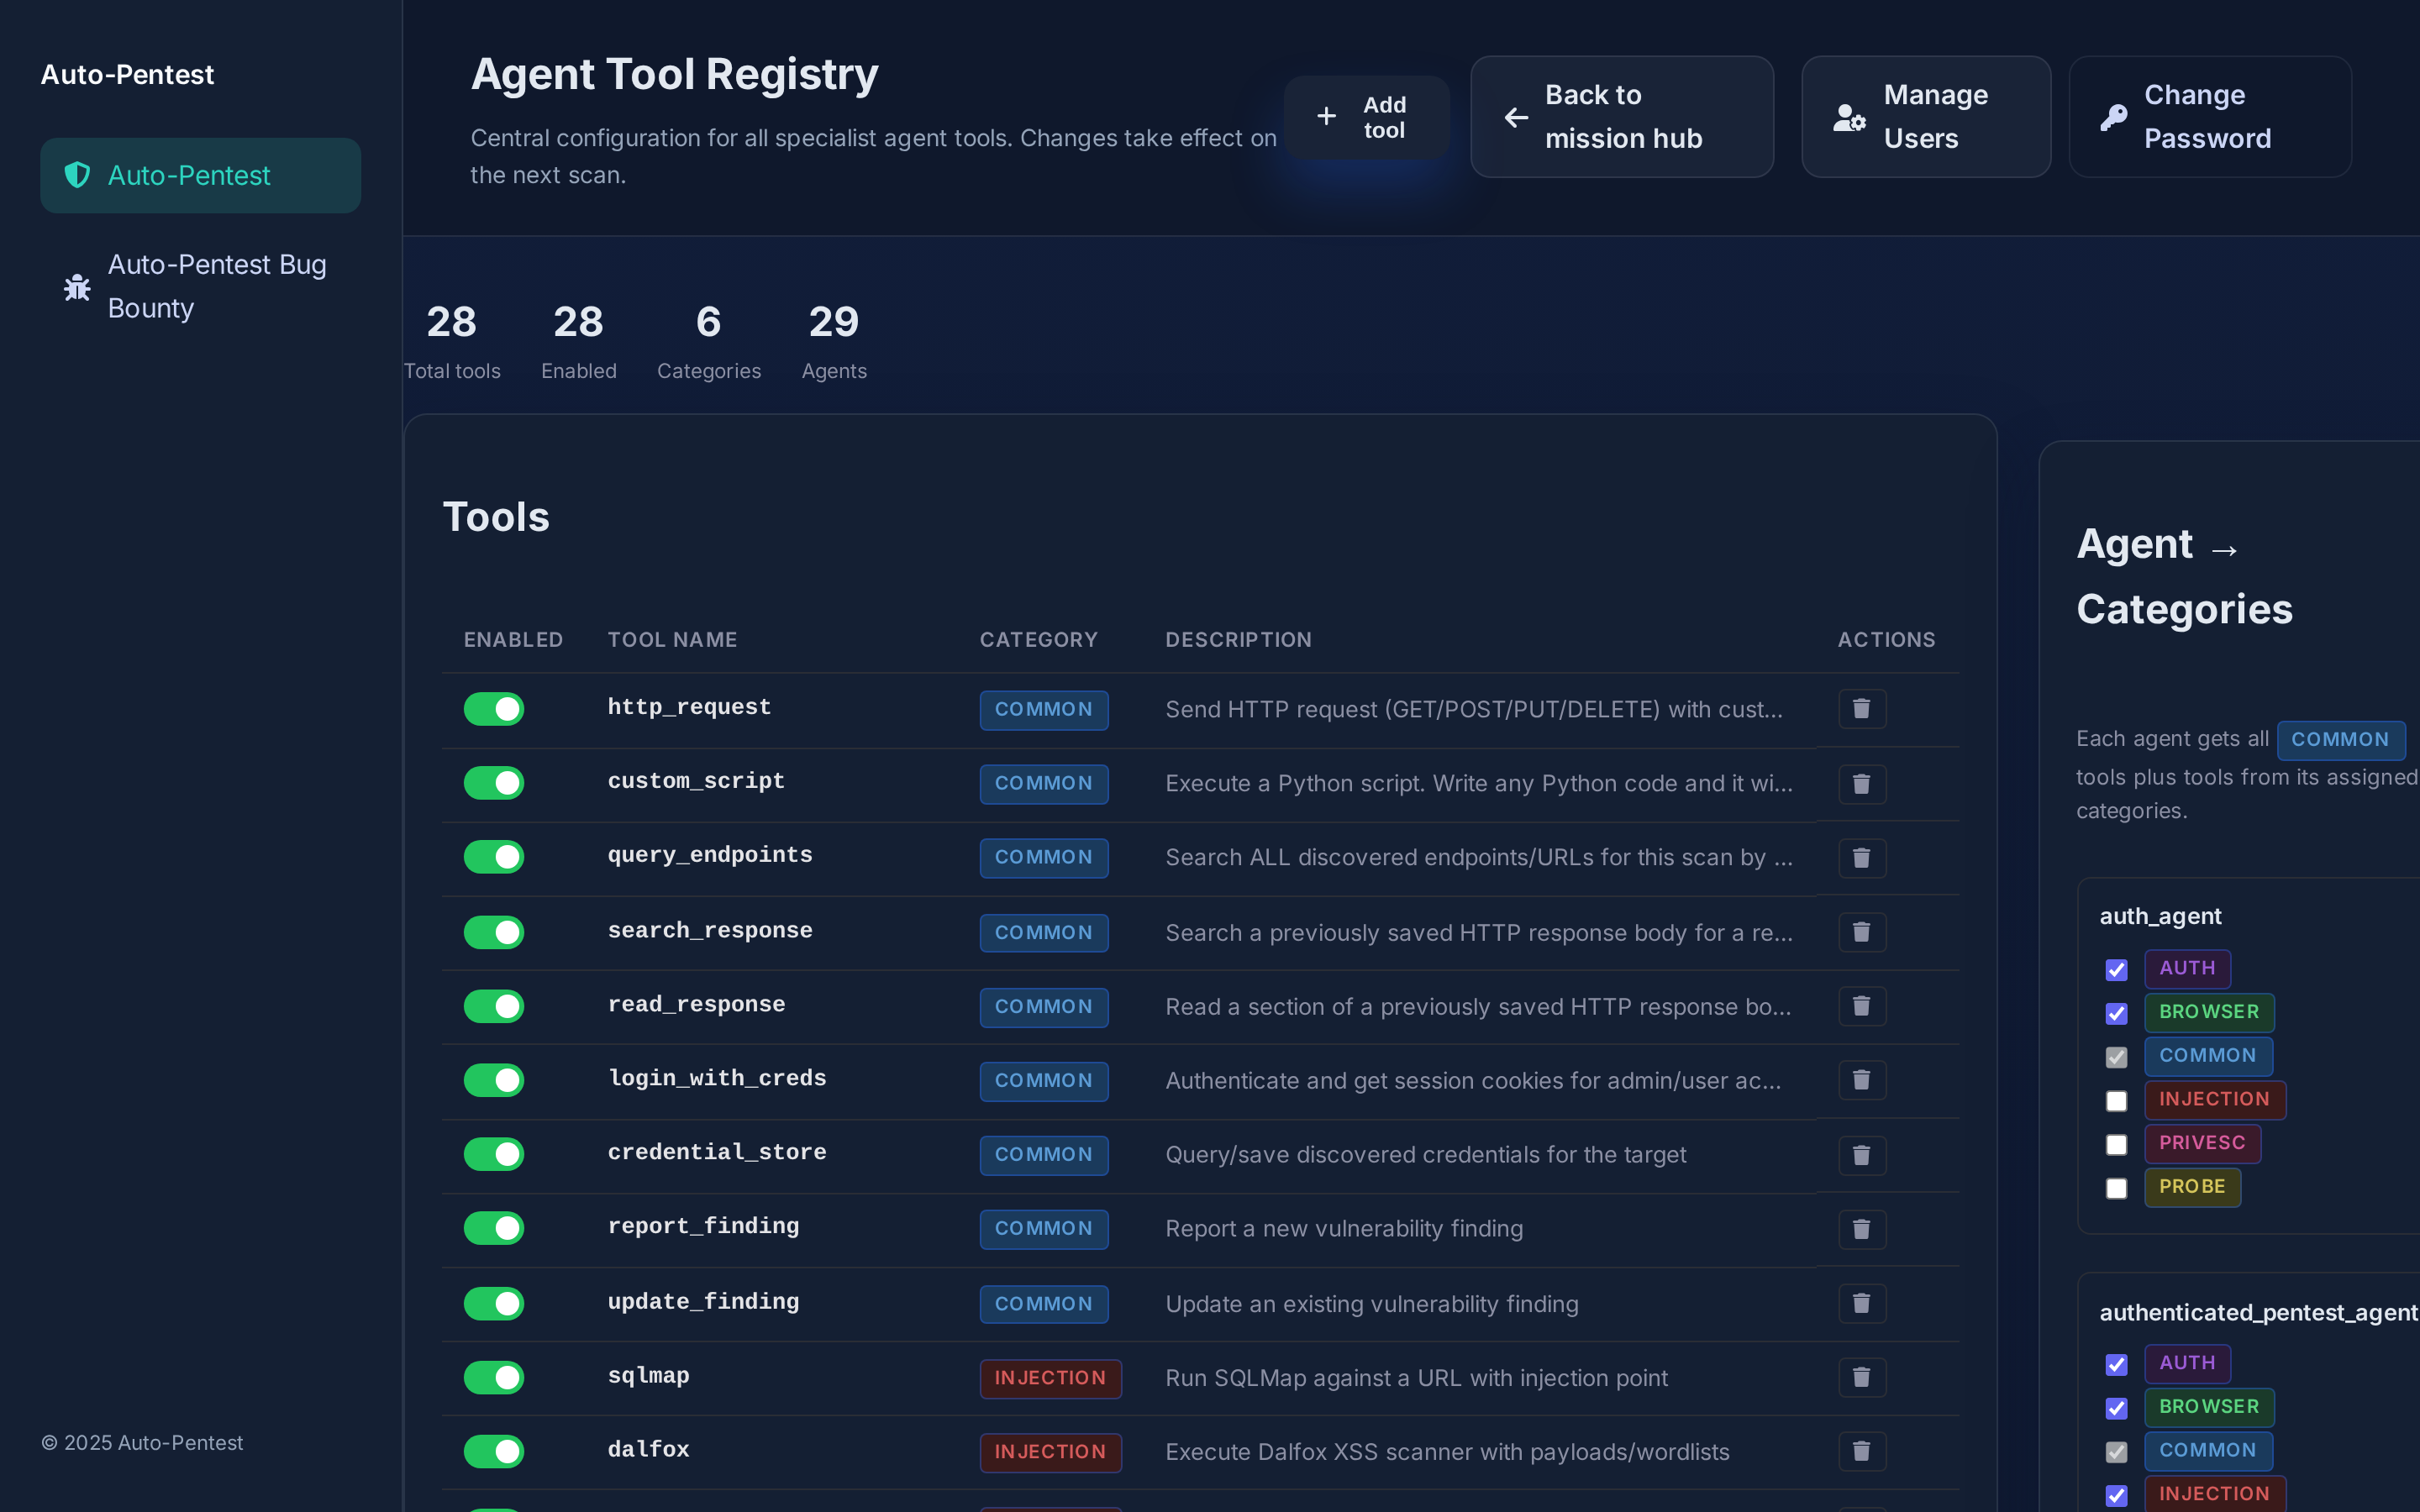The height and width of the screenshot is (1512, 2420).
Task: Click the back arrow beside mission hub
Action: click(1515, 117)
